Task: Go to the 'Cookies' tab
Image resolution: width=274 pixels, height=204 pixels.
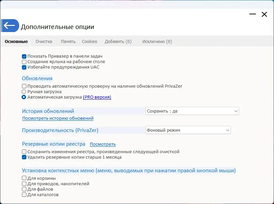Action: 89,42
